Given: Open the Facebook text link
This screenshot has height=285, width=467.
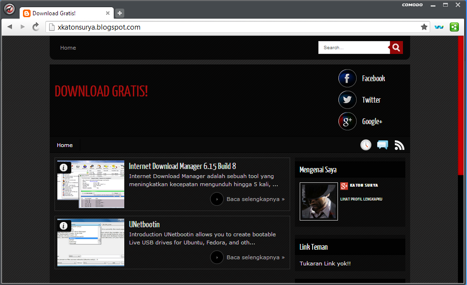Looking at the screenshot, I should point(373,79).
